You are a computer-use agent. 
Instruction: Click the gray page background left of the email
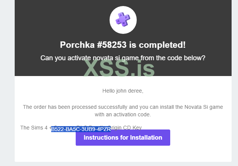tap(7, 83)
